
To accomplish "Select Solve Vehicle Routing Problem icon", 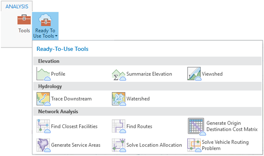I will pyautogui.click(x=194, y=145).
